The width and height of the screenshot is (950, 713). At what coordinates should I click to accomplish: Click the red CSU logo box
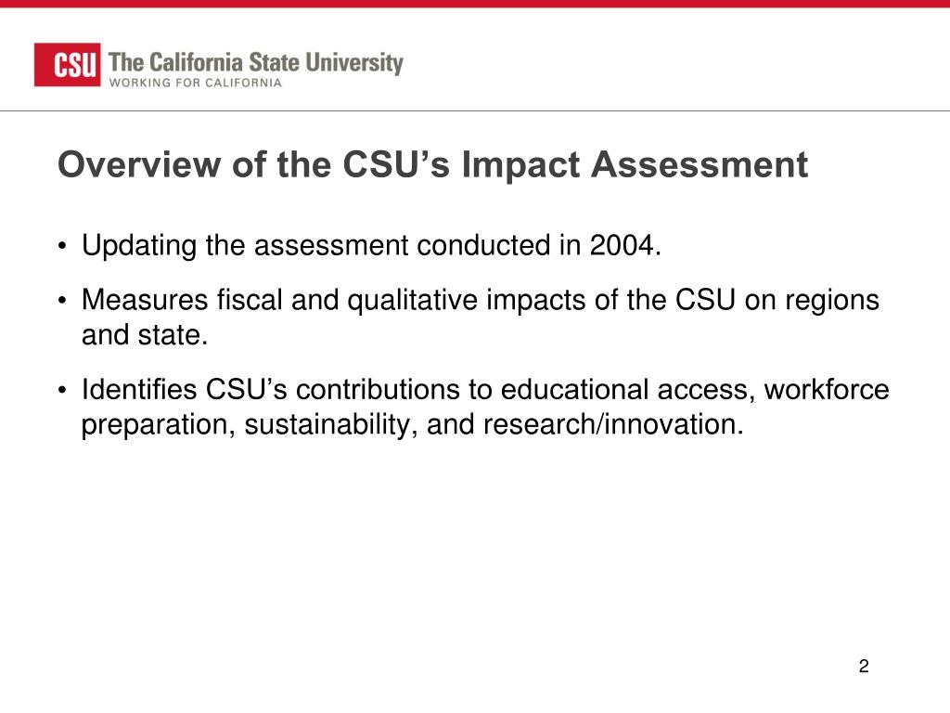click(67, 65)
